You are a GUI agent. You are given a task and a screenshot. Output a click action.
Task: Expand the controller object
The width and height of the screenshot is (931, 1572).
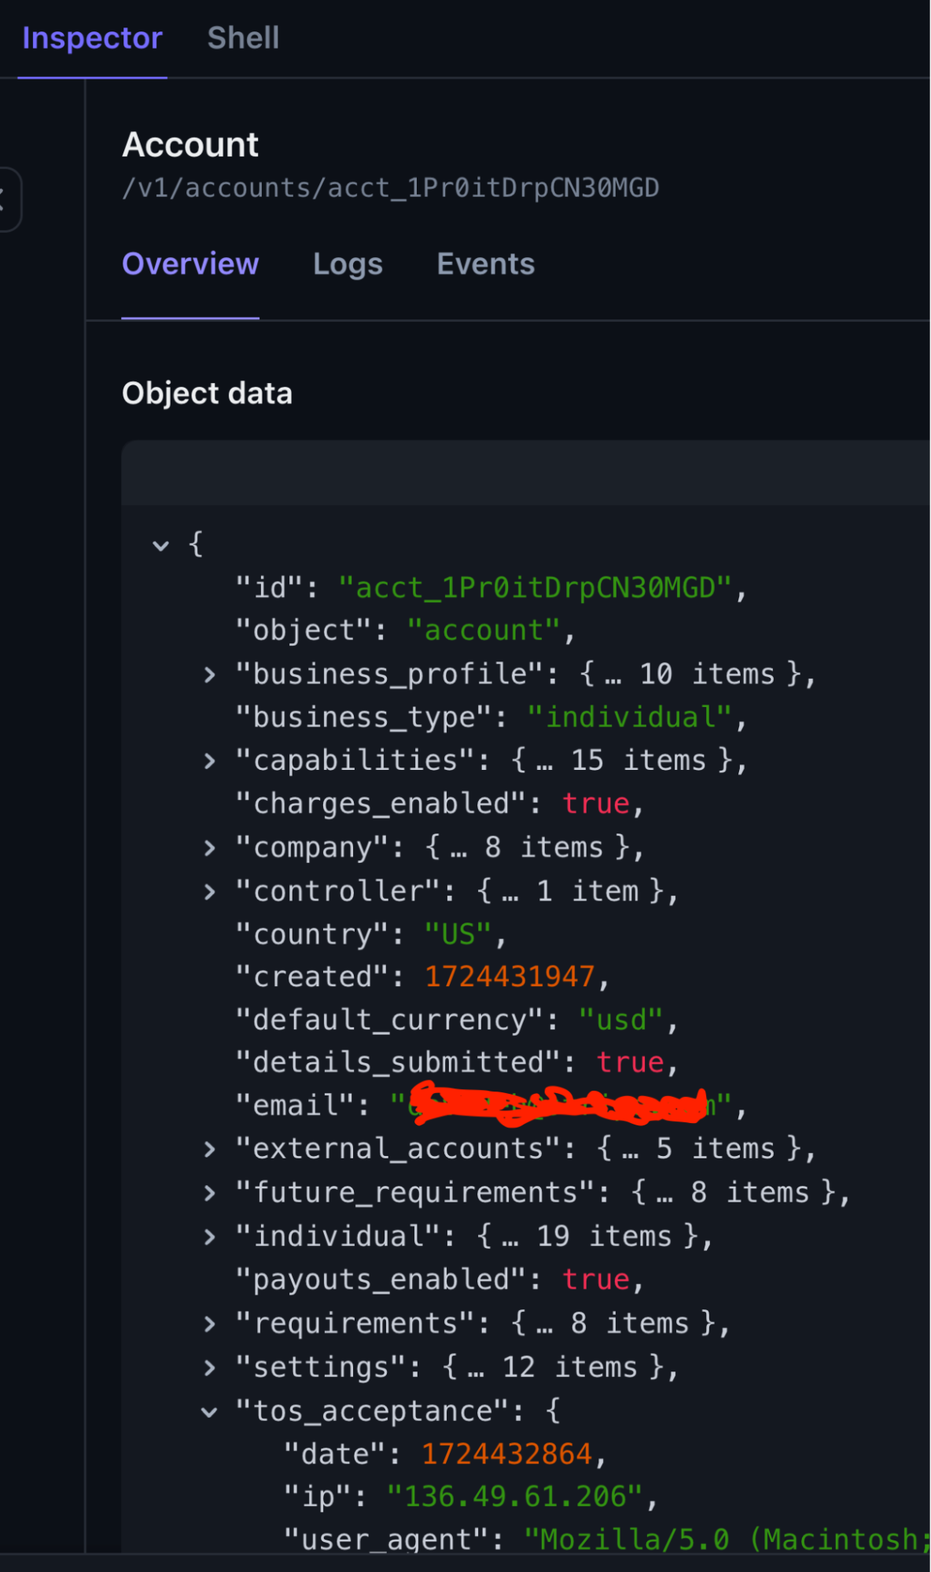pos(209,892)
